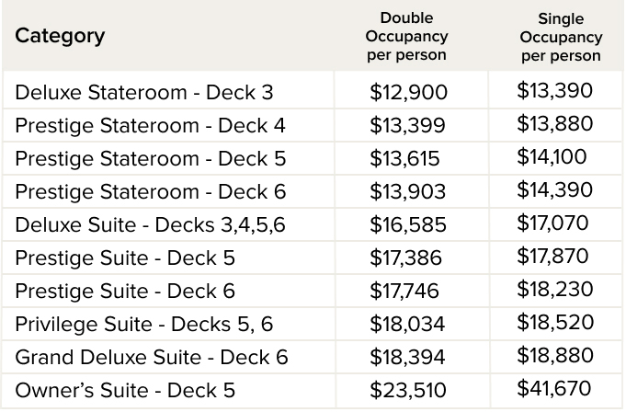Click the Prestige Stateroom - Deck 6 label
The image size is (626, 412).
tap(151, 191)
